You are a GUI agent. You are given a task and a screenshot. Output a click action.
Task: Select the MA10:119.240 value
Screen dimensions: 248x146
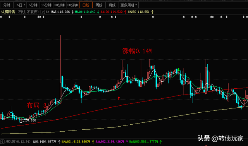pos(85,12)
